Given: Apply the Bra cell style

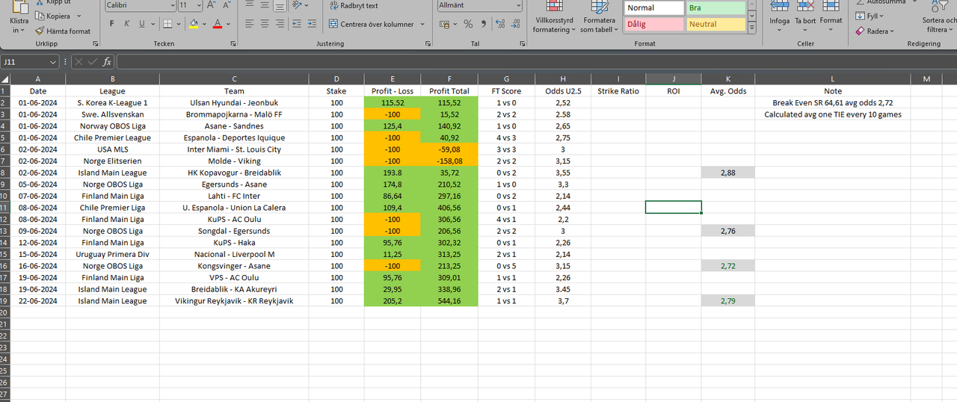Looking at the screenshot, I should [716, 8].
